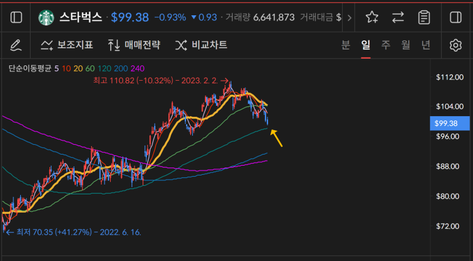473x261 pixels.
Task: Click the $104.00 axis label
Action: click(x=450, y=106)
